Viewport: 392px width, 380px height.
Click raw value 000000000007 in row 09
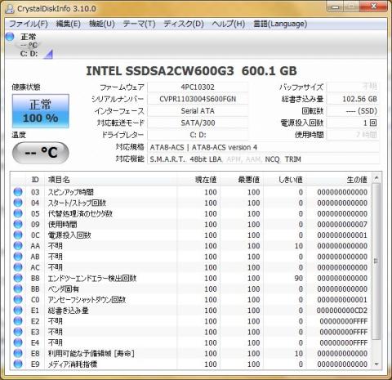click(x=342, y=224)
